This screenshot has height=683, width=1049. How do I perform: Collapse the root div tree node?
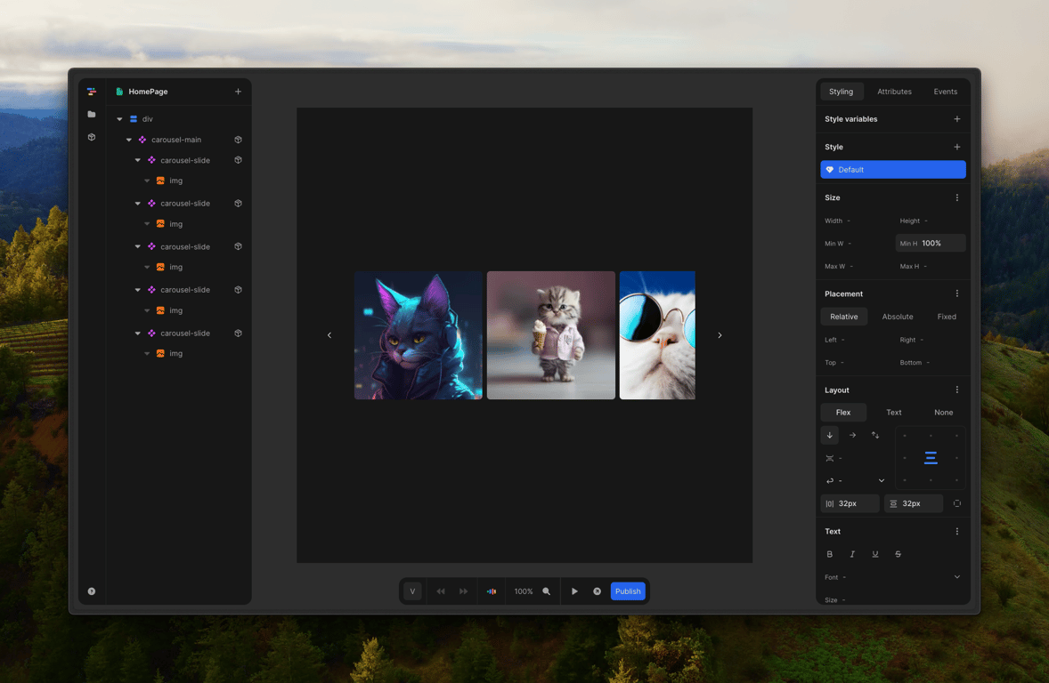click(119, 119)
